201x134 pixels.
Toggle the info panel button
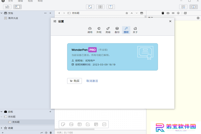coord(193,7)
